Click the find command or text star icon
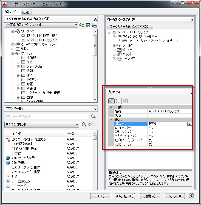This screenshot has width=201, height=205. pyautogui.click(x=84, y=124)
